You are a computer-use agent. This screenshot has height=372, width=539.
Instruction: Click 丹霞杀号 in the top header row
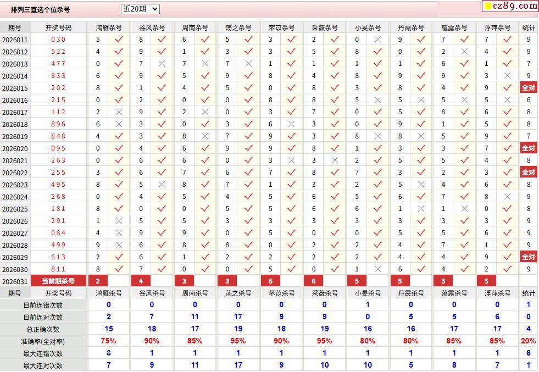point(411,28)
